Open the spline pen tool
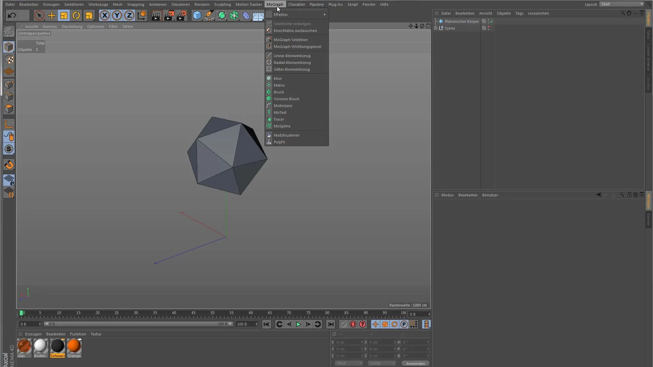Image resolution: width=653 pixels, height=367 pixels. coord(210,15)
